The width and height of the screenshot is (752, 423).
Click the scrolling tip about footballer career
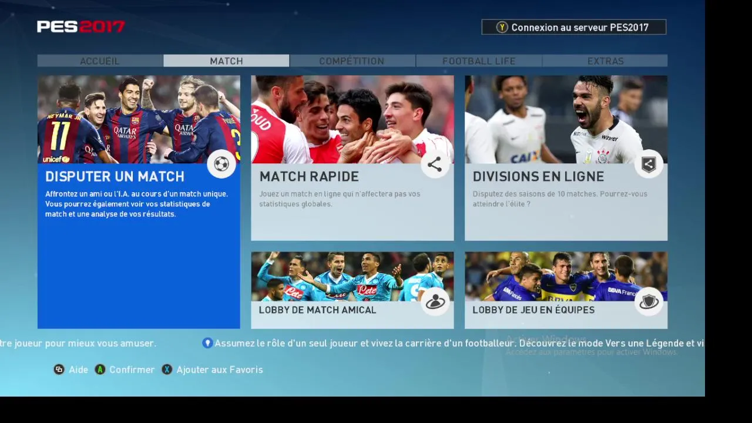[459, 343]
